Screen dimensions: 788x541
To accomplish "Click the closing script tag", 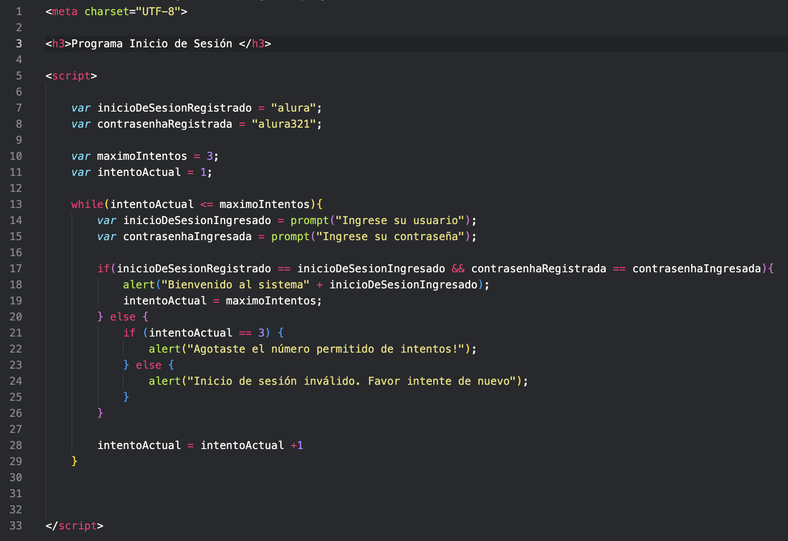I will [75, 526].
